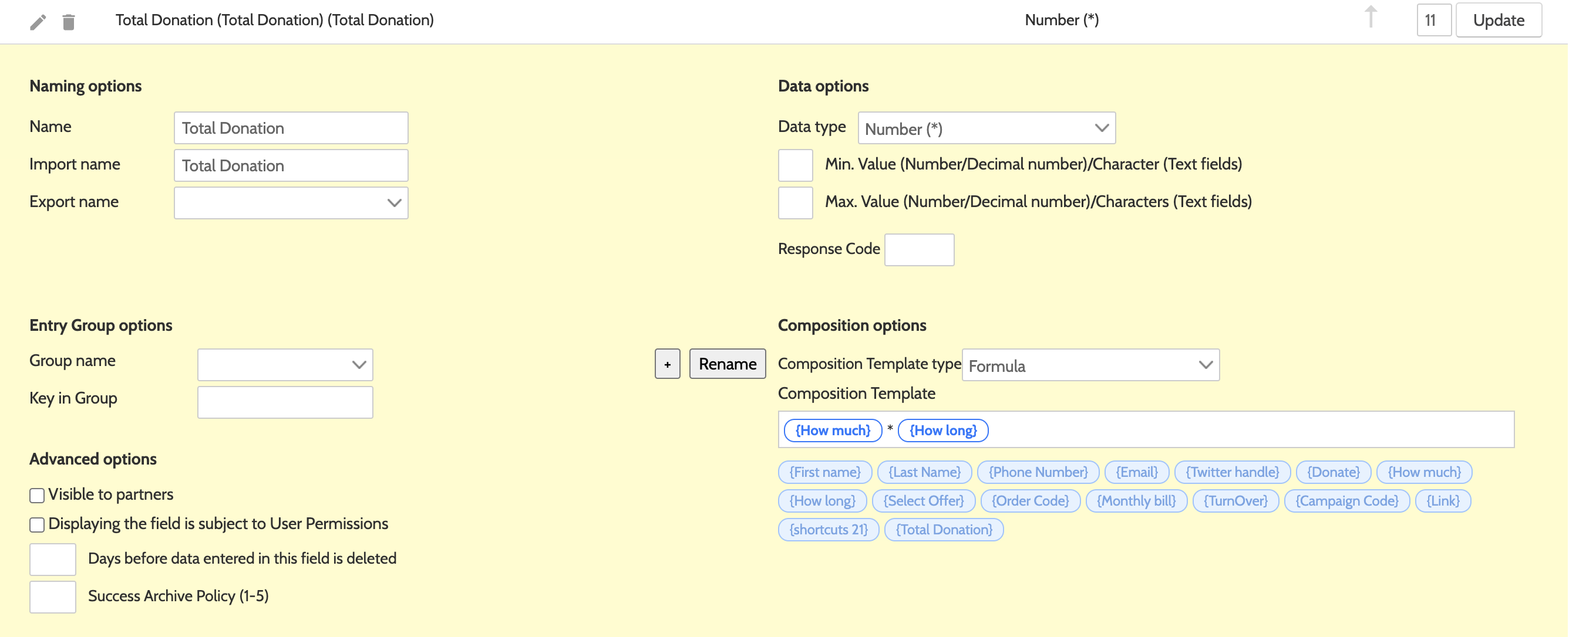Click the Response Code input box
This screenshot has height=637, width=1569.
coord(918,250)
